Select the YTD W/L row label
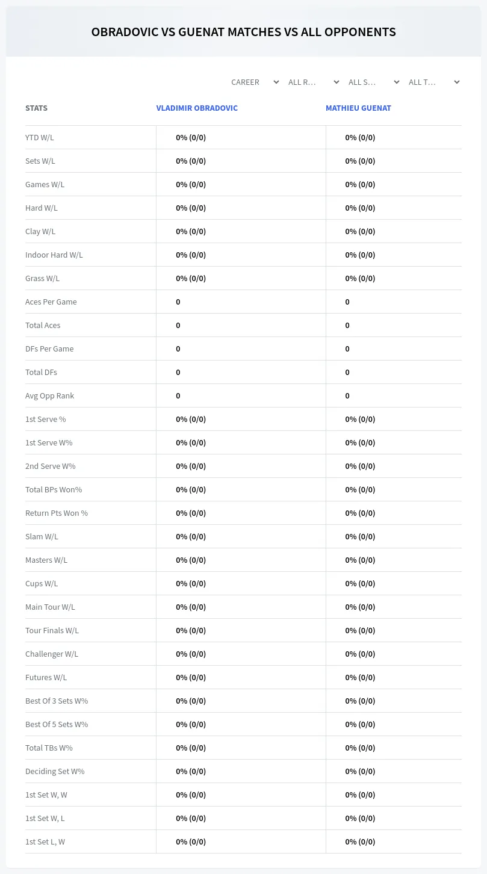Screen dimensions: 487x874 [40, 137]
